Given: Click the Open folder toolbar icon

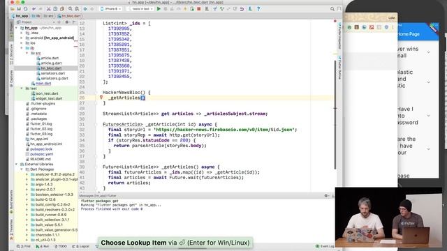Looking at the screenshot, I should coord(13,9).
